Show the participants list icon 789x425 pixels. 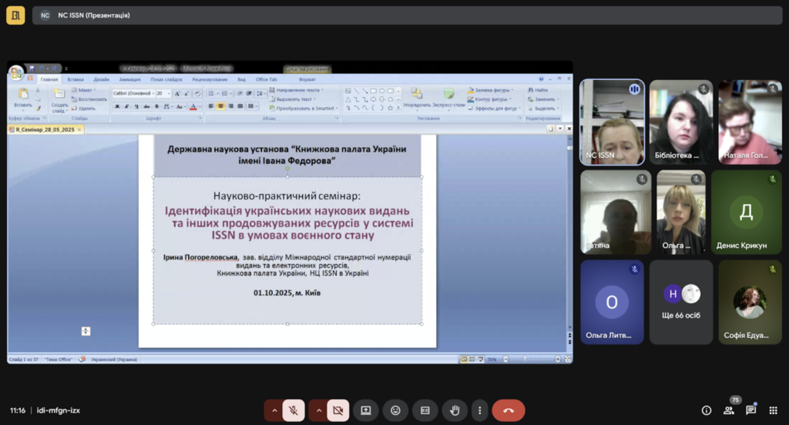tap(728, 410)
